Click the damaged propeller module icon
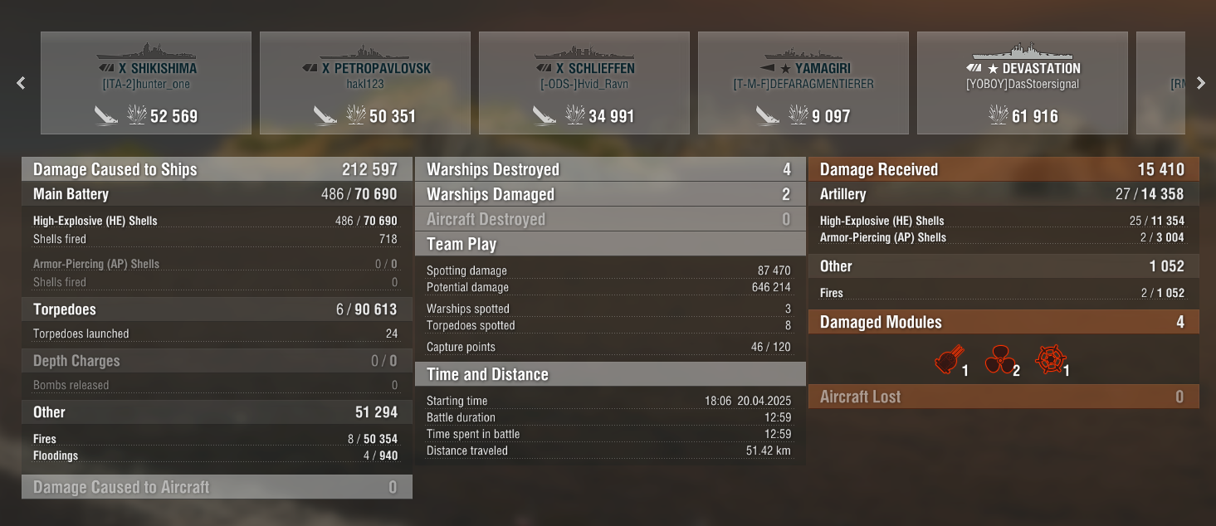This screenshot has height=526, width=1216. (x=999, y=361)
